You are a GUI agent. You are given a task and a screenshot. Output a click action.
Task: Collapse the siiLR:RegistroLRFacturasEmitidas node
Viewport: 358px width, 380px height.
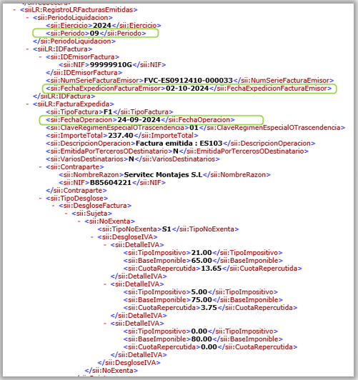[x=14, y=10]
